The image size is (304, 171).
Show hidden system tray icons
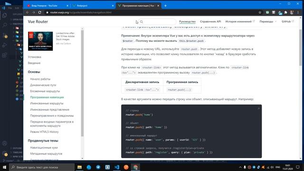240,167
